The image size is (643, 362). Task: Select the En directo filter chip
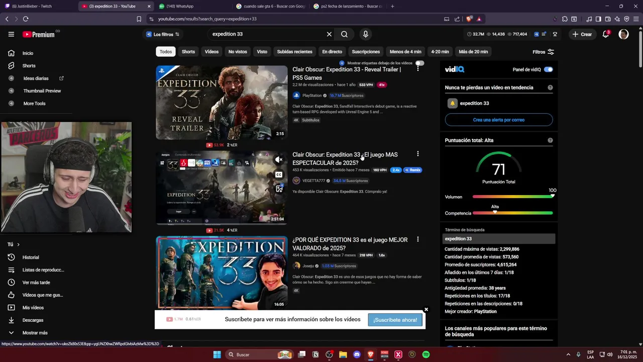332,52
